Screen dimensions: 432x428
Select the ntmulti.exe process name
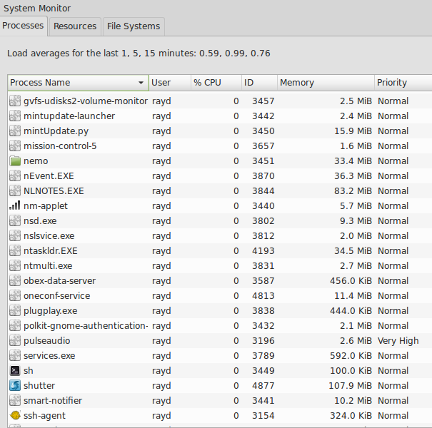click(48, 266)
